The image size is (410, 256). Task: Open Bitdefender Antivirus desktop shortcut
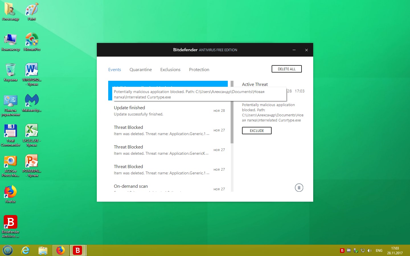coord(11,226)
